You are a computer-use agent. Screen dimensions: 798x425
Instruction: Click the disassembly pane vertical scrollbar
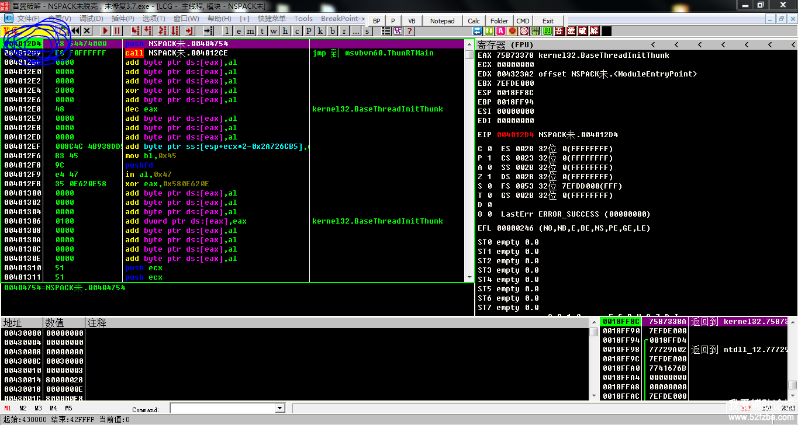(x=469, y=163)
